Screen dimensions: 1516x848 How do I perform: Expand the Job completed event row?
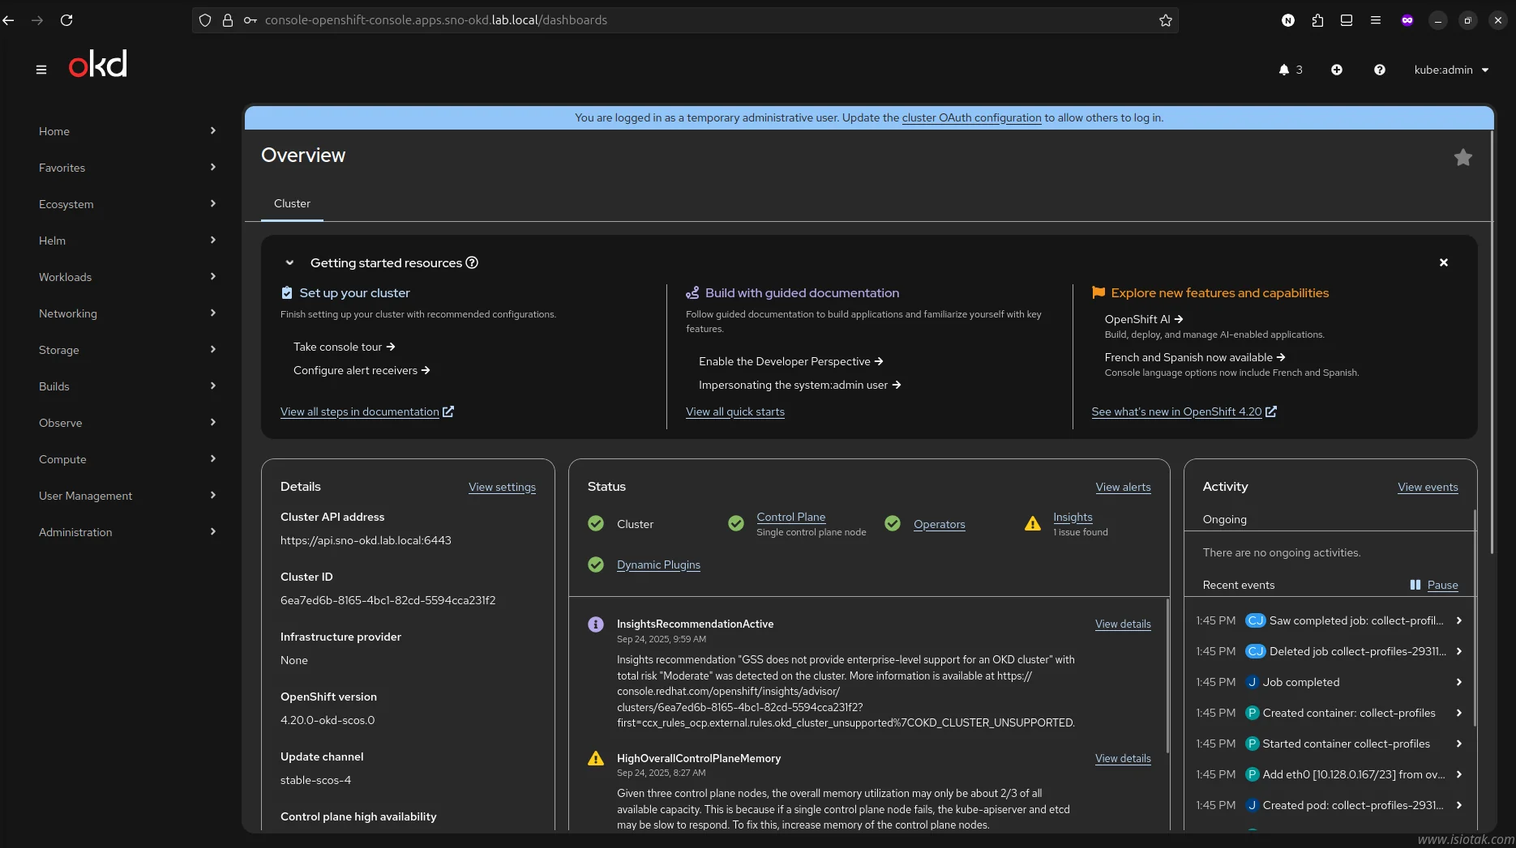(x=1459, y=682)
